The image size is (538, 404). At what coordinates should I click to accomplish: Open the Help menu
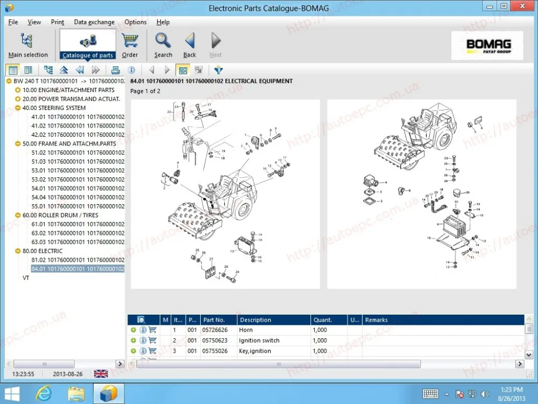[163, 22]
